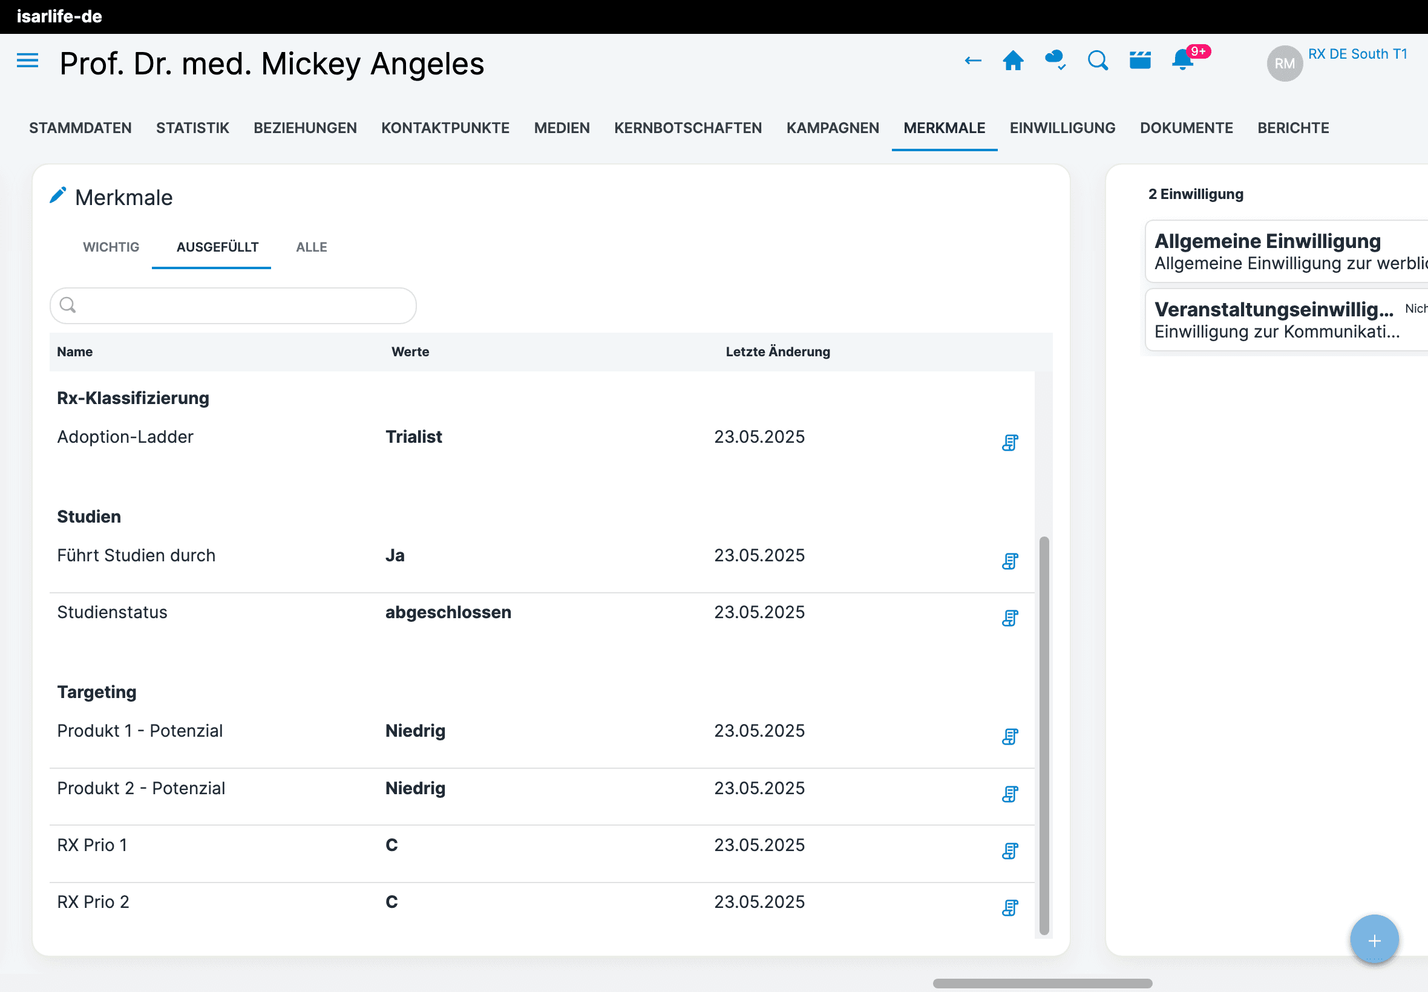Image resolution: width=1428 pixels, height=992 pixels.
Task: Click the RM user avatar
Action: click(1285, 64)
